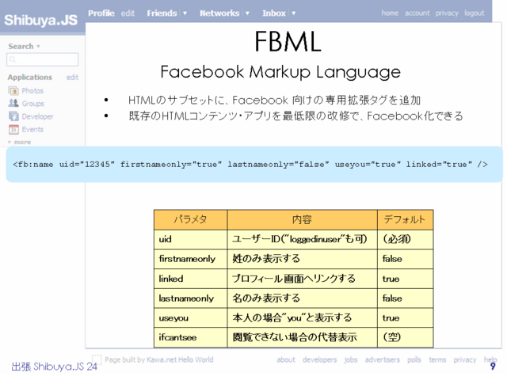Open the help footer link

pyautogui.click(x=490, y=359)
